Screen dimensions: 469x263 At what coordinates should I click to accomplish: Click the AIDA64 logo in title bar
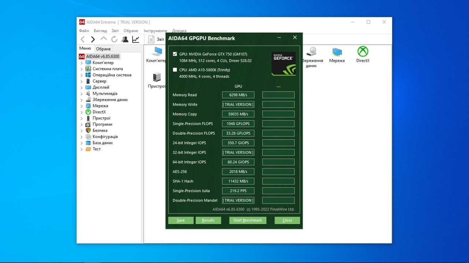tap(82, 22)
